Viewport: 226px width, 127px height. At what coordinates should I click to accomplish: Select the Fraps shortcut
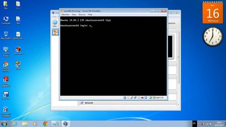[x=18, y=66]
